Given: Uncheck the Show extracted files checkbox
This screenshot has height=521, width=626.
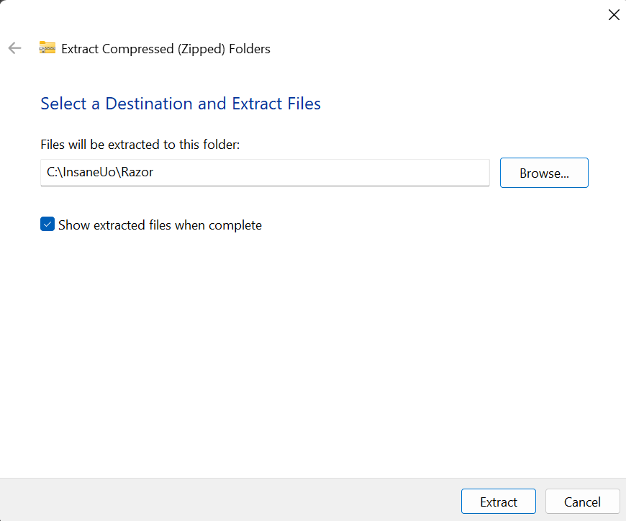Looking at the screenshot, I should click(47, 225).
